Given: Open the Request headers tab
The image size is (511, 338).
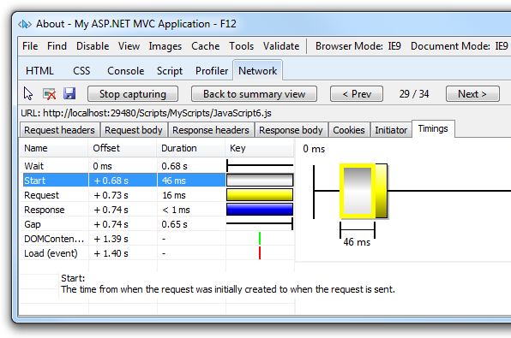Looking at the screenshot, I should click(x=60, y=130).
